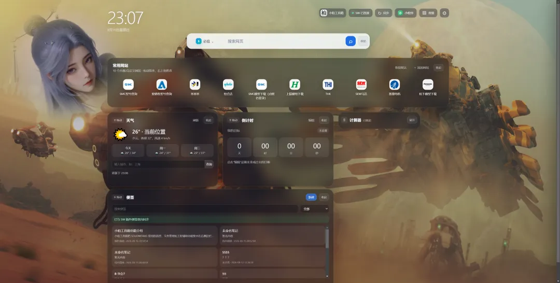Screen dimensions: 560x283
Task: Grab the 拖动 handle of 天气 widget
Action: 118,120
